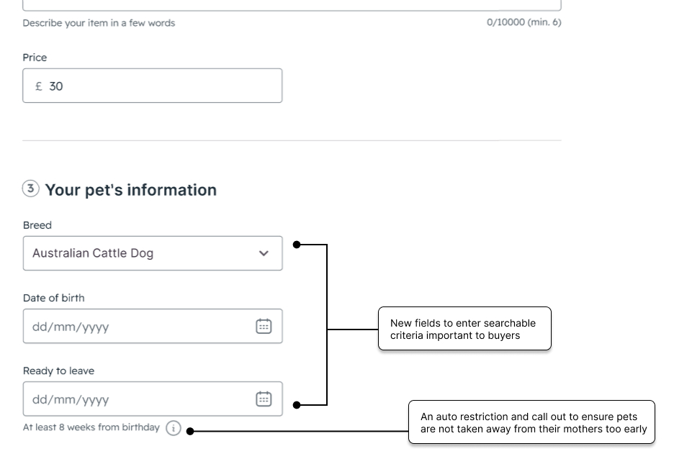674x459 pixels.
Task: Click the step 3 numbered circle icon
Action: (x=30, y=189)
